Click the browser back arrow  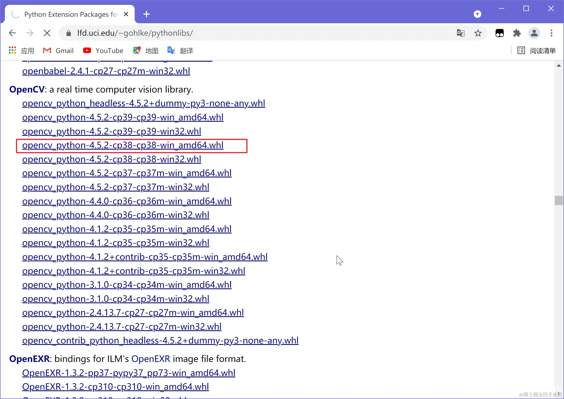tap(12, 33)
